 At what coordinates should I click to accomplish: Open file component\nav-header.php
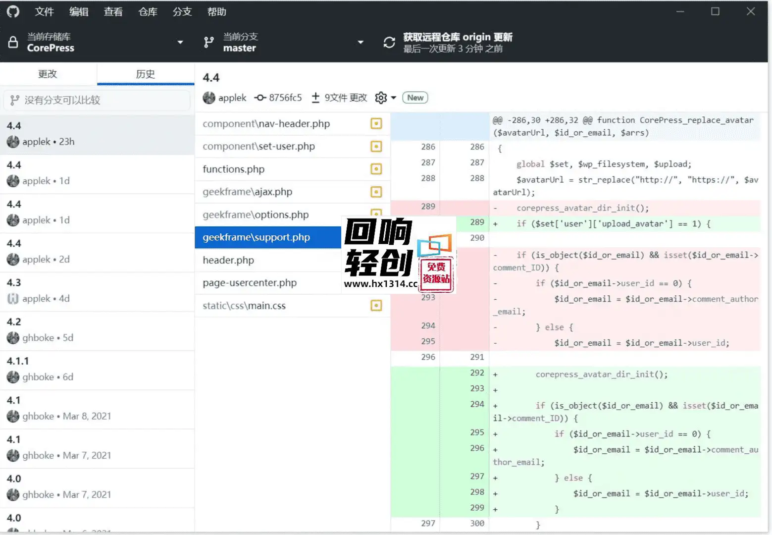click(x=293, y=124)
